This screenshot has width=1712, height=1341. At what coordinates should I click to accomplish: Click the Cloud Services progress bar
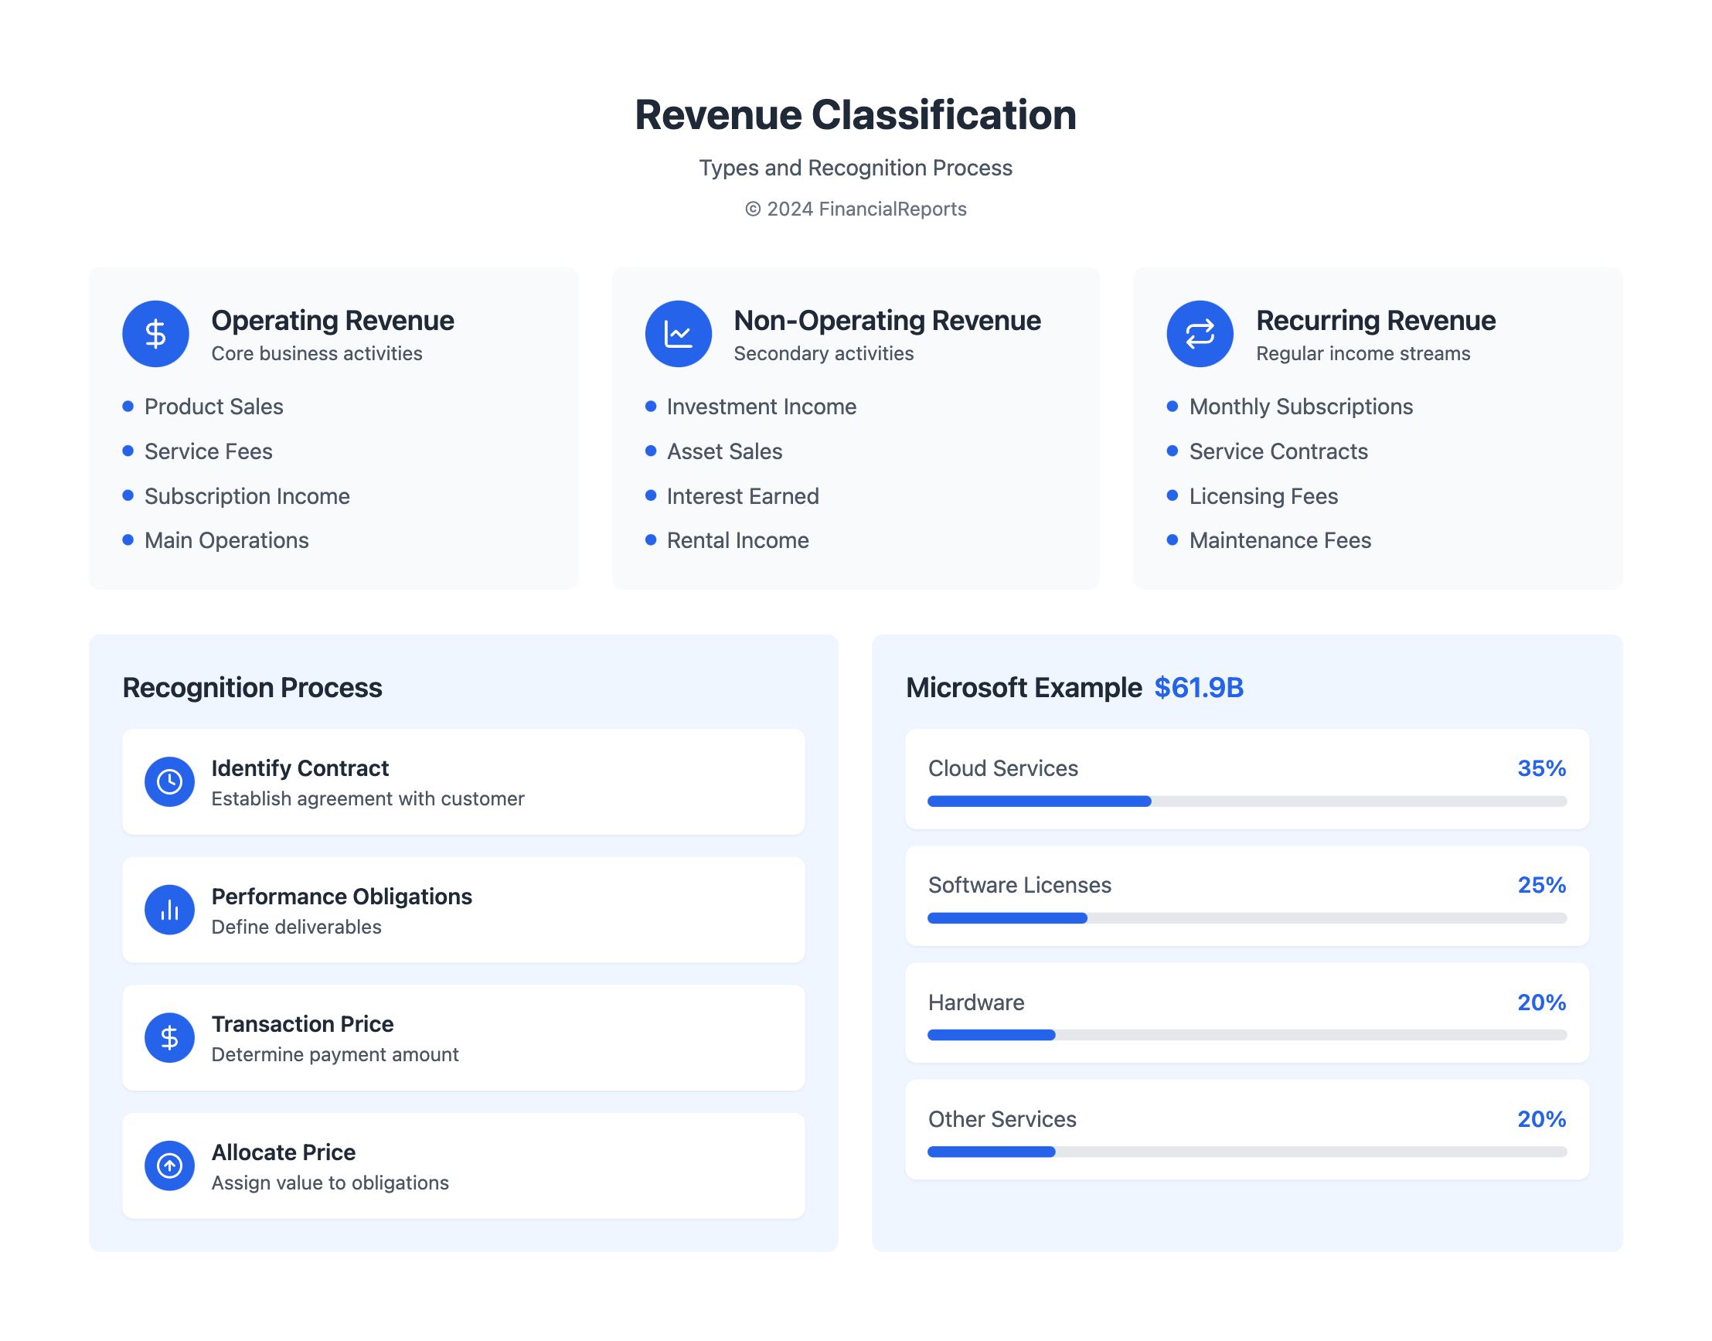coord(1247,801)
